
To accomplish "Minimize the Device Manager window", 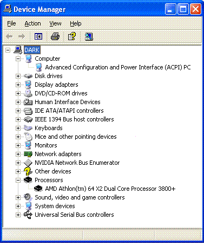I will [170, 9].
